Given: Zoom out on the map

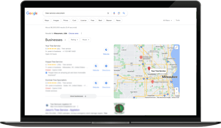Looking at the screenshot, I should coord(177,93).
